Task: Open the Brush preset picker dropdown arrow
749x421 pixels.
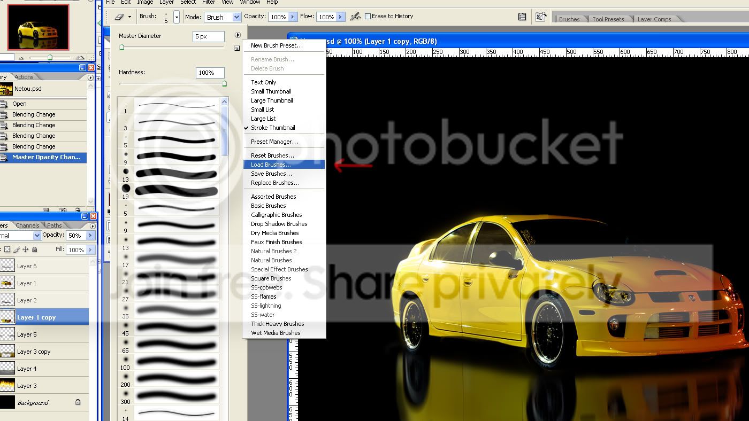Action: click(x=177, y=17)
